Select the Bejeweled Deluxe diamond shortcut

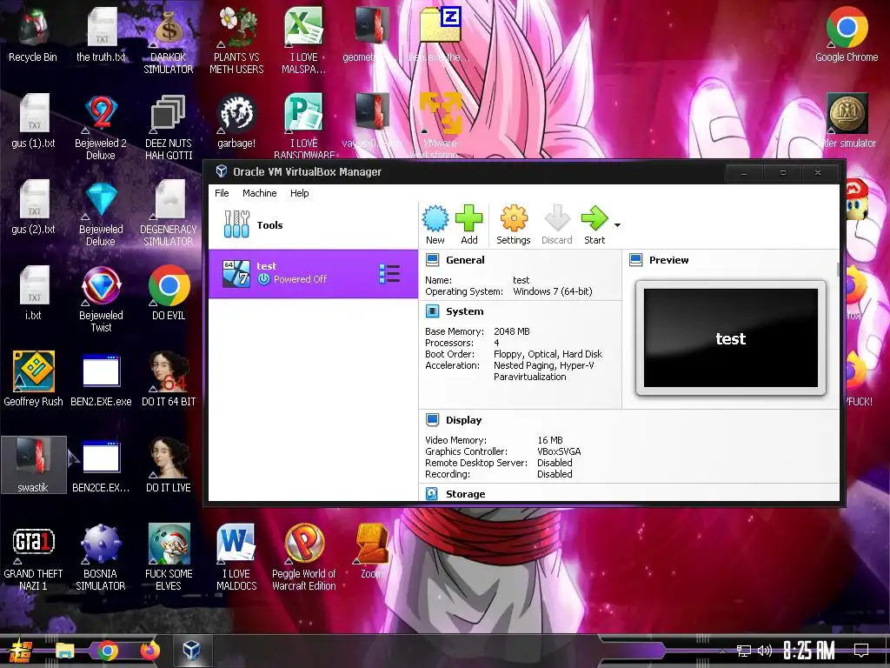(x=101, y=212)
